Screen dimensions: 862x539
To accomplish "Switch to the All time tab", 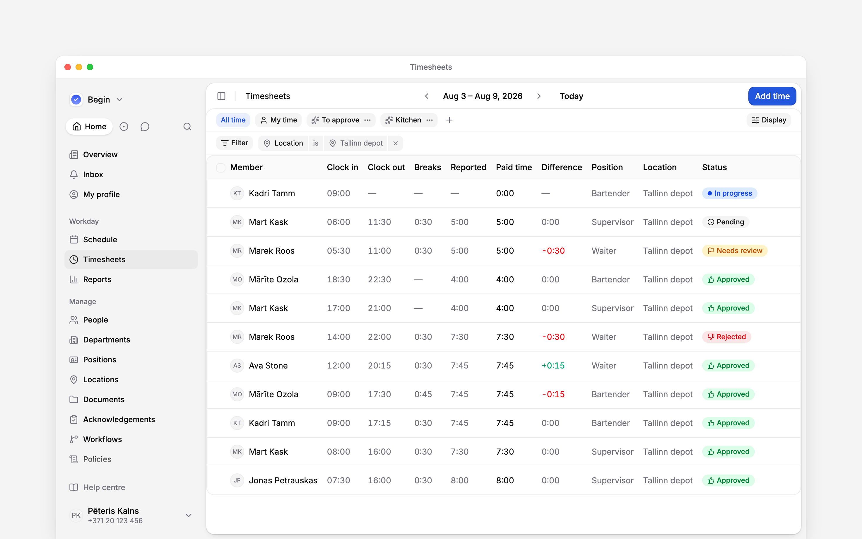I will click(x=233, y=120).
